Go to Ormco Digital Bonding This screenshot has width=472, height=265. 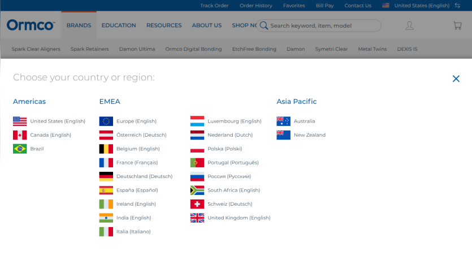click(193, 49)
